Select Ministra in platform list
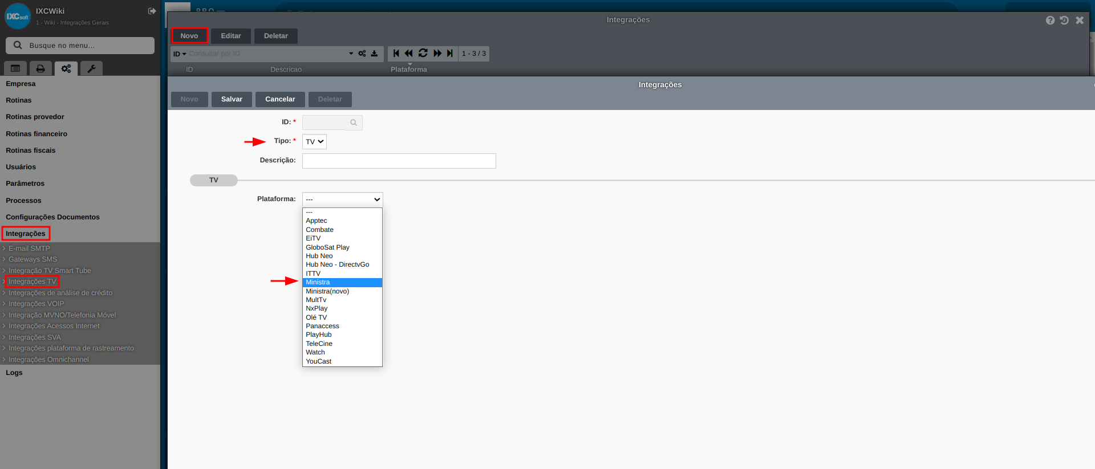1095x469 pixels. pos(342,283)
